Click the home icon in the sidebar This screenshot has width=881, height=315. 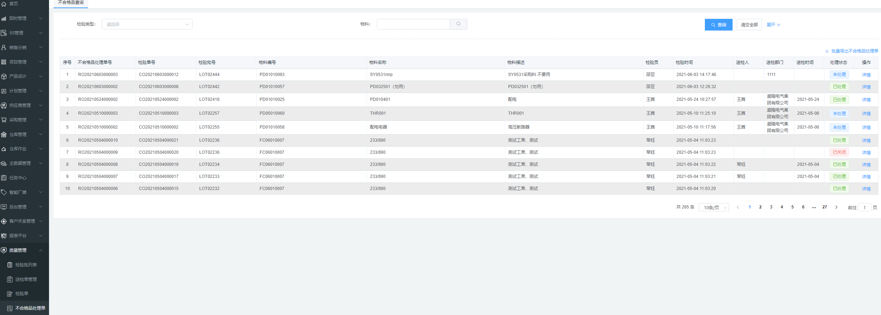4,4
